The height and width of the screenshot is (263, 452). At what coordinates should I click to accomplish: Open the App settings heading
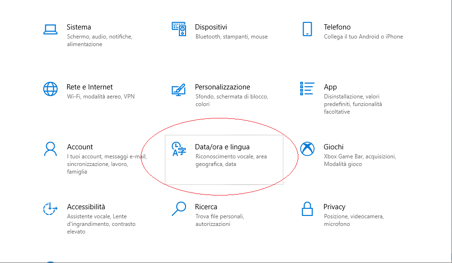tap(330, 88)
